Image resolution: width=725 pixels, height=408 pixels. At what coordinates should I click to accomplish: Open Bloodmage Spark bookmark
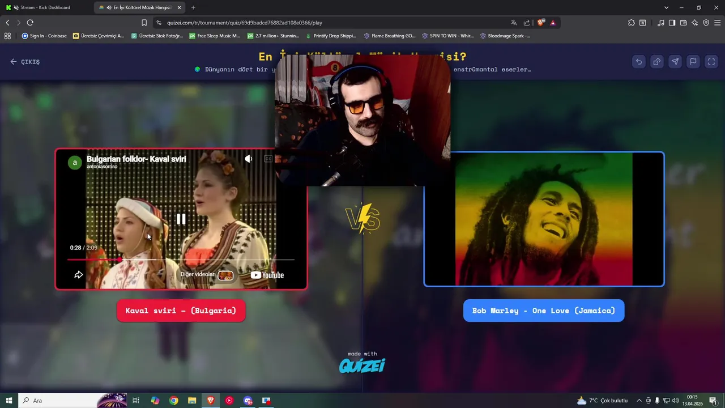tap(505, 36)
